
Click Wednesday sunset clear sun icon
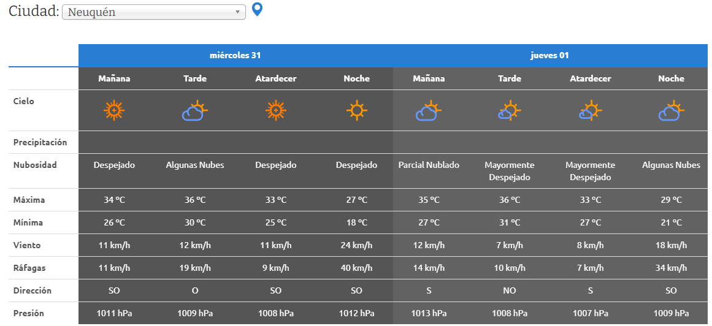pyautogui.click(x=276, y=110)
